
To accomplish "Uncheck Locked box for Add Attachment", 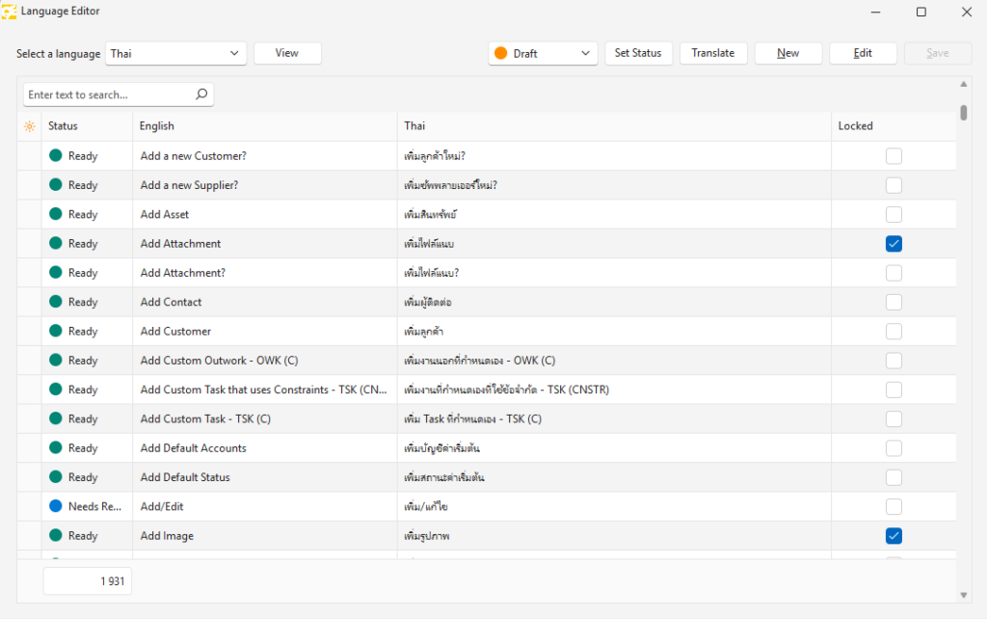I will click(x=894, y=244).
